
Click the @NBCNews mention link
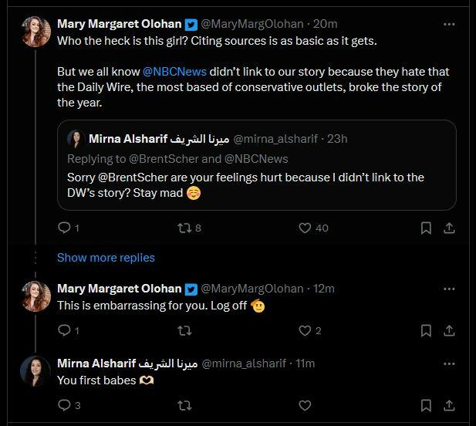tap(174, 71)
